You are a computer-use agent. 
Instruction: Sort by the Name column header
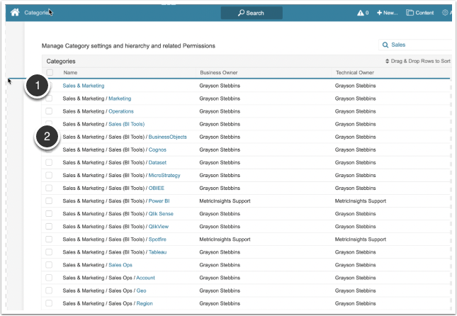[70, 72]
